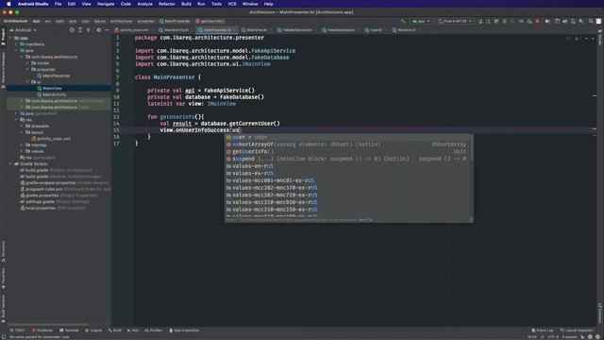604x340 pixels.
Task: Open the Layout Inspector
Action: point(577,331)
